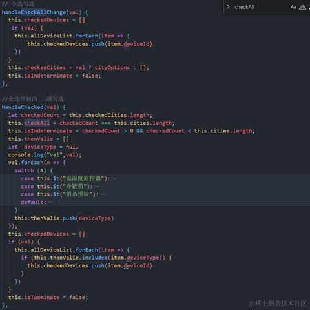310x310 pixels.
Task: Expand the replace row in find widget
Action: [228, 7]
